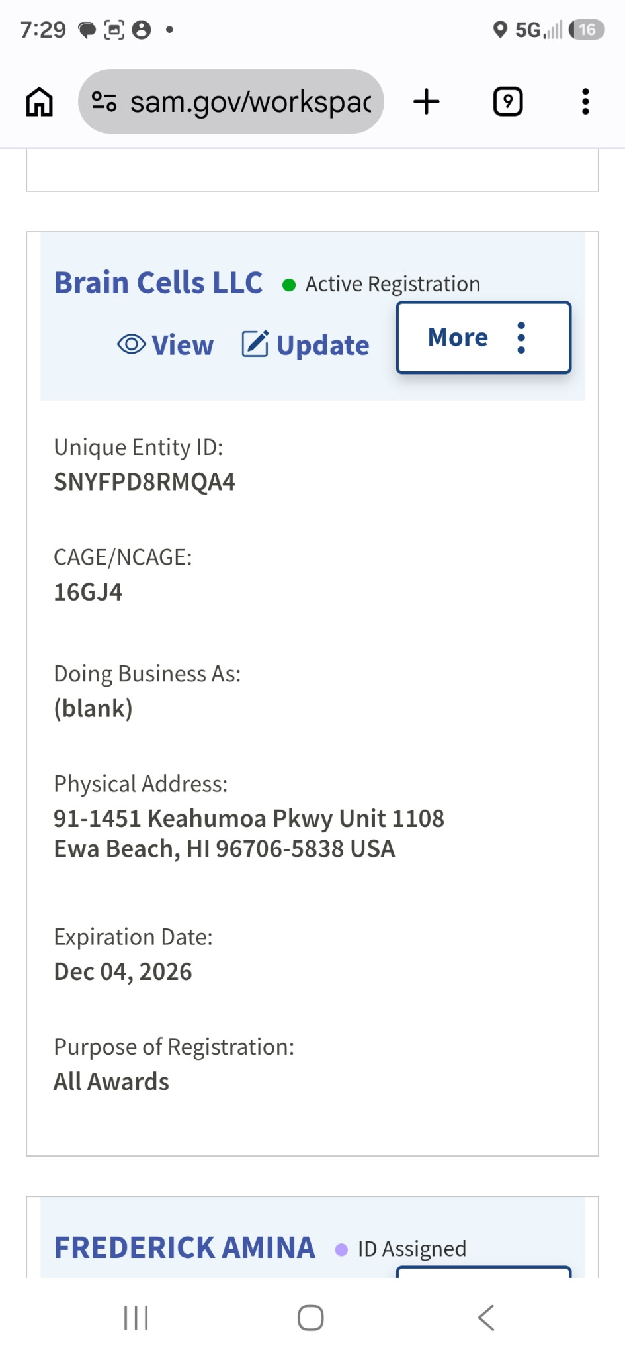Tap the Android back navigation arrow

[x=486, y=1318]
